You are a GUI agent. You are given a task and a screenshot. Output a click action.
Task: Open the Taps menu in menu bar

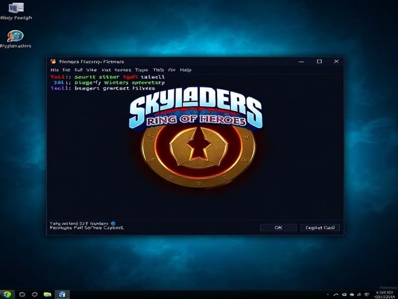click(x=141, y=70)
